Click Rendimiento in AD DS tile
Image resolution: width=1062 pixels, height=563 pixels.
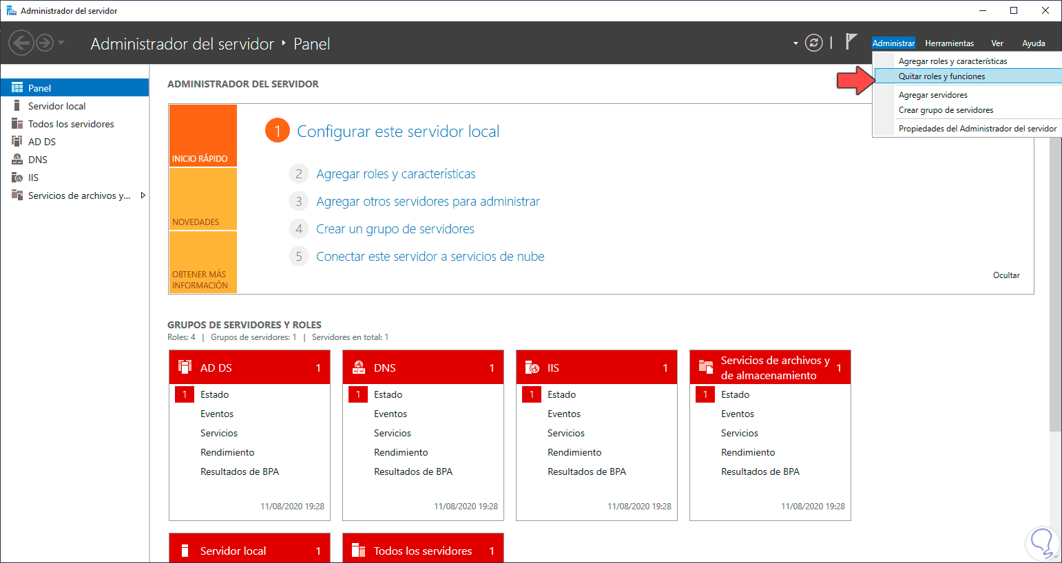tap(227, 452)
